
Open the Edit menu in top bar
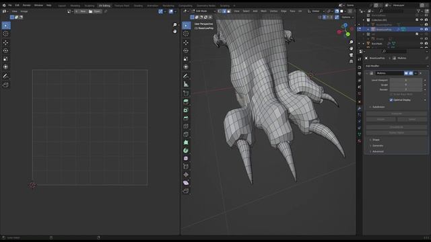coord(18,5)
